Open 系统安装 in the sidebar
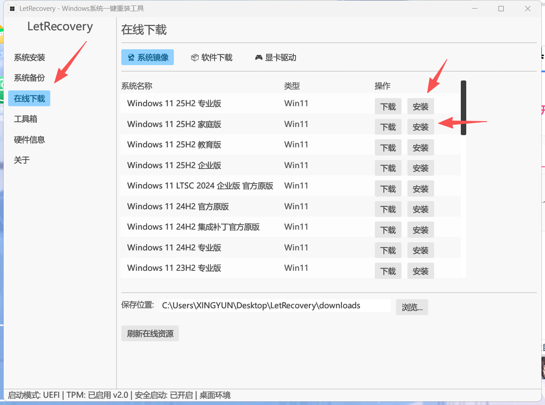The width and height of the screenshot is (545, 405). 29,57
